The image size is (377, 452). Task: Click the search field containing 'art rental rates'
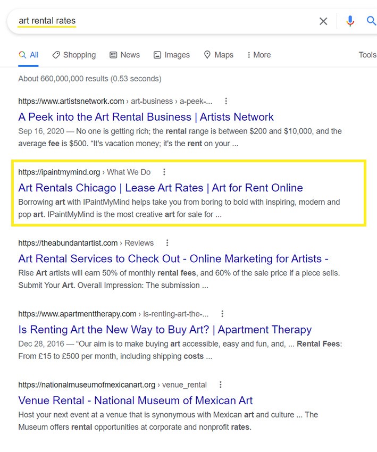pyautogui.click(x=160, y=21)
